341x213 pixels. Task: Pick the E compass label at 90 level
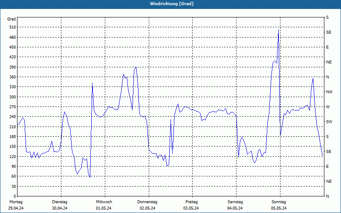coord(327,167)
